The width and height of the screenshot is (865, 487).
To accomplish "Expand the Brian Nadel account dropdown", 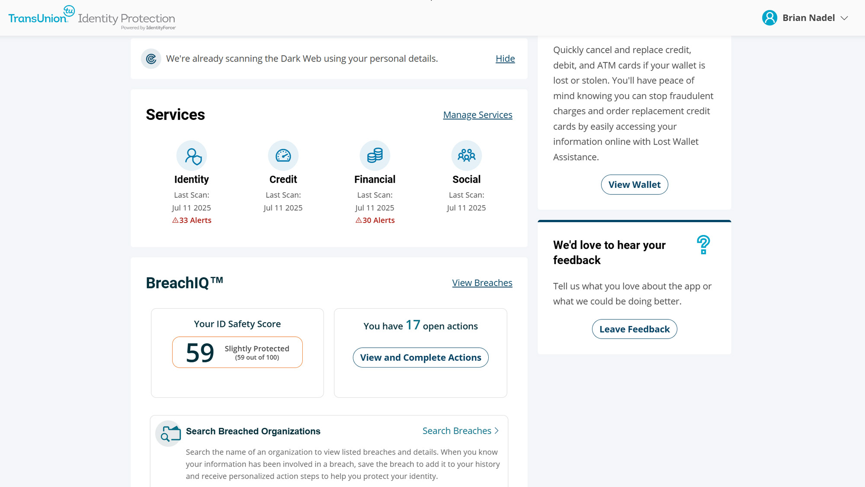I will coord(844,18).
